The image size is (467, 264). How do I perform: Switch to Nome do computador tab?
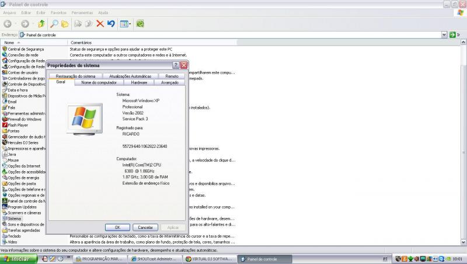pyautogui.click(x=99, y=82)
